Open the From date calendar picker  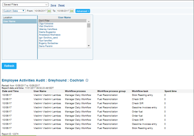point(49,11)
